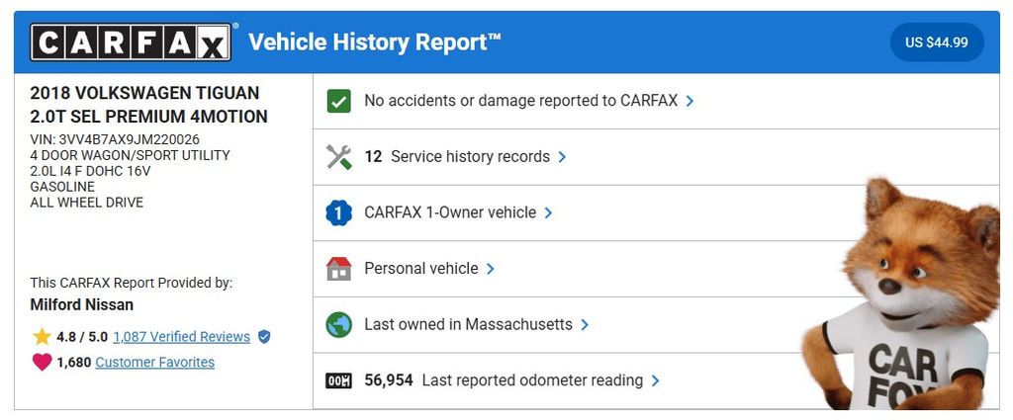Click the US $44.99 price button
This screenshot has width=1013, height=420.
click(x=937, y=42)
